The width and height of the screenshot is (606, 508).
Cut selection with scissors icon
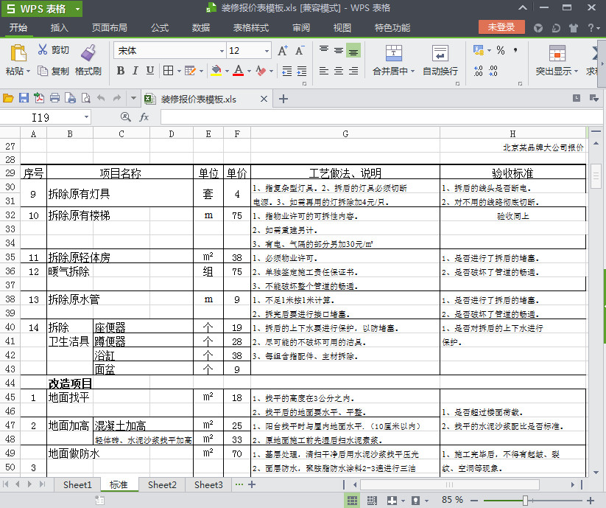tap(43, 49)
